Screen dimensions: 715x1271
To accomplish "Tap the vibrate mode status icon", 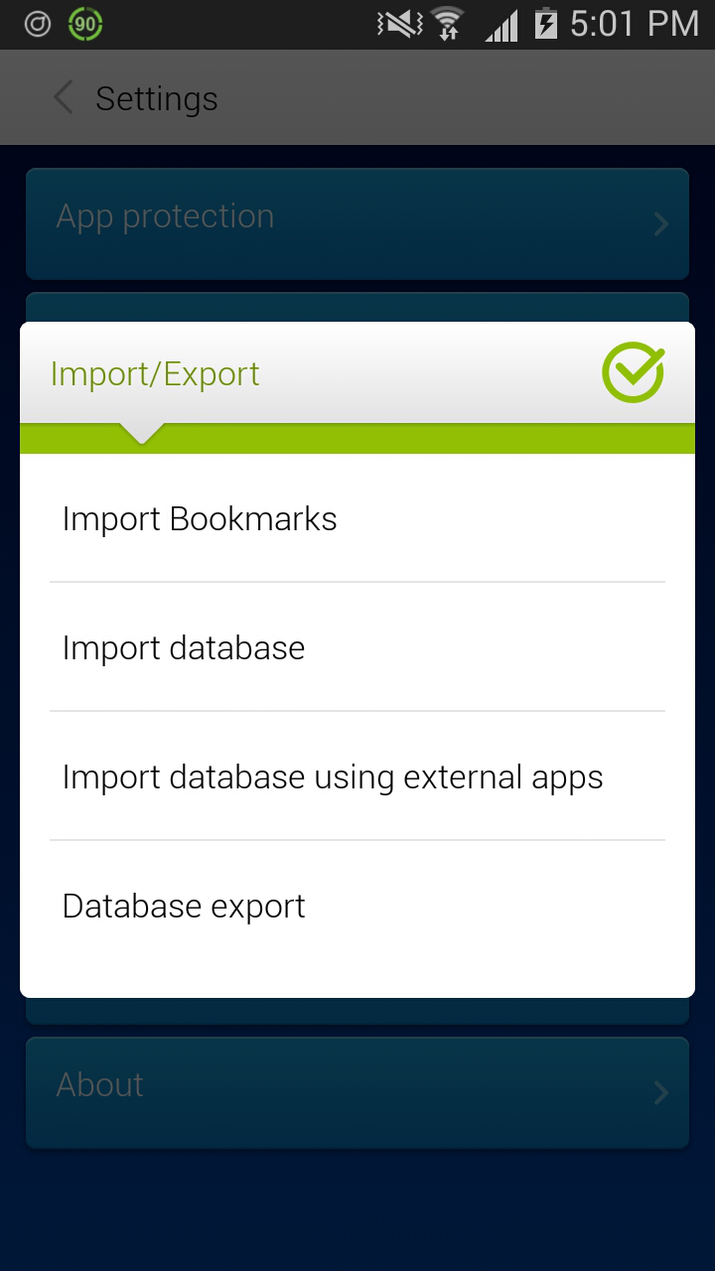I will coord(399,24).
